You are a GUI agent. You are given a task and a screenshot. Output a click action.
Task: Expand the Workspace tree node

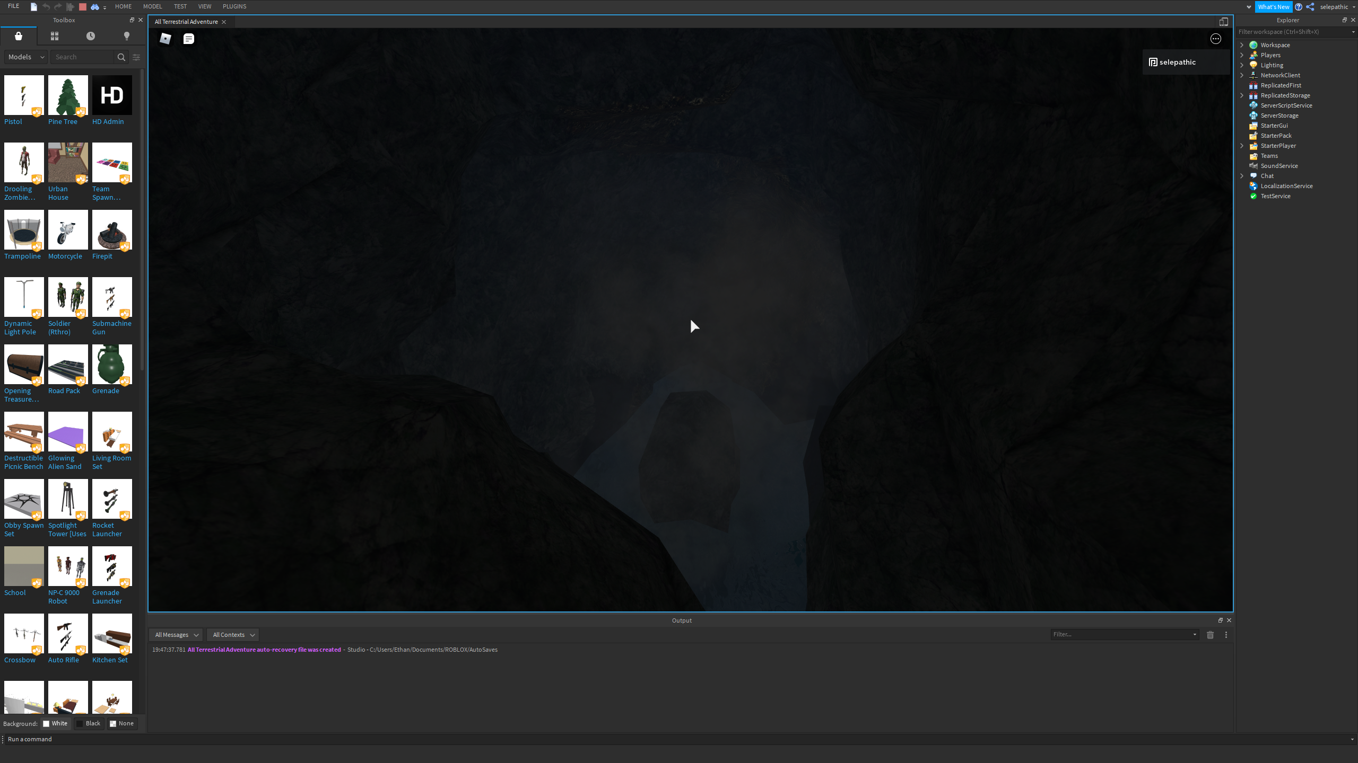pyautogui.click(x=1242, y=45)
